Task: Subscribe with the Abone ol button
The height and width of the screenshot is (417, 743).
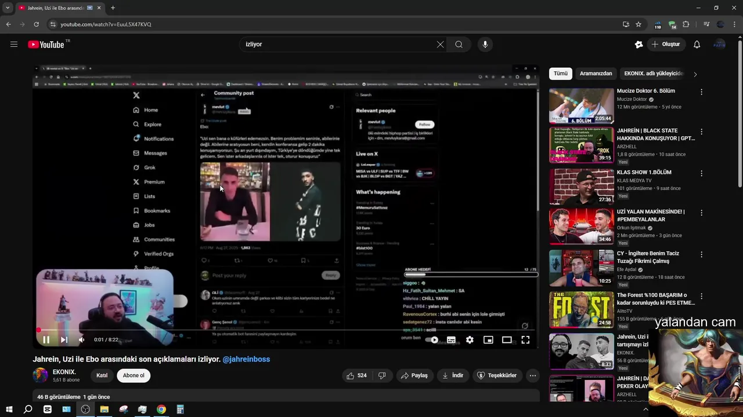Action: click(134, 375)
